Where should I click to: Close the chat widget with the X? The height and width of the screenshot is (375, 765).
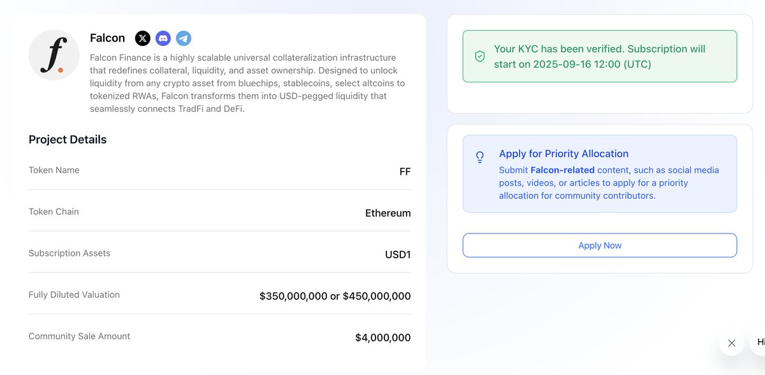coord(731,343)
